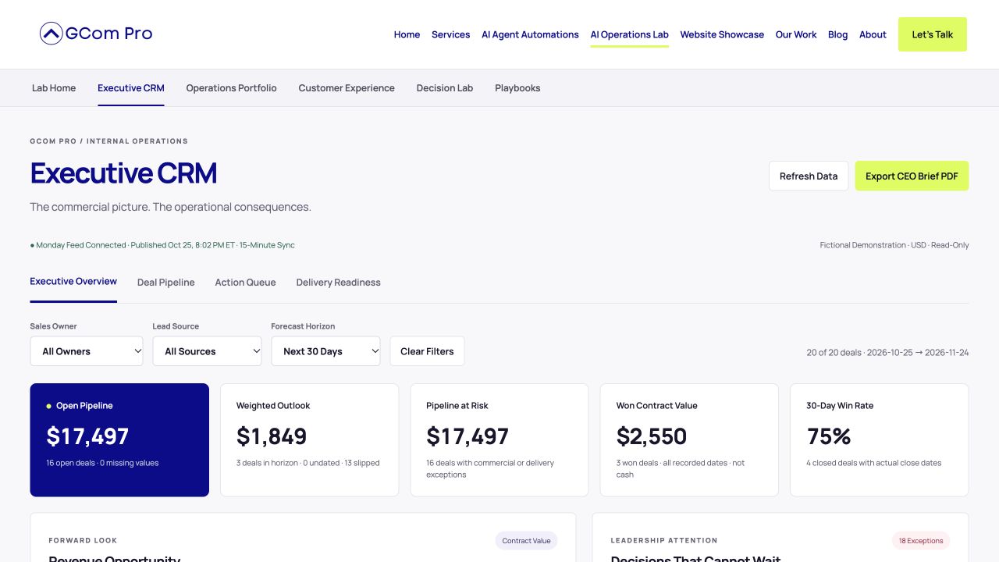Select the Executive Overview tab
The image size is (999, 562).
[x=73, y=282]
